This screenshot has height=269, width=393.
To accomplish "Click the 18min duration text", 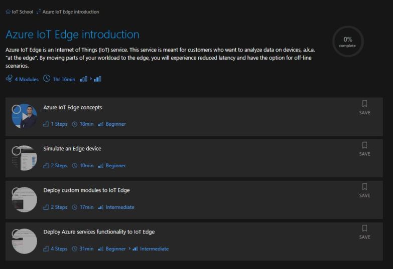I will (x=86, y=124).
